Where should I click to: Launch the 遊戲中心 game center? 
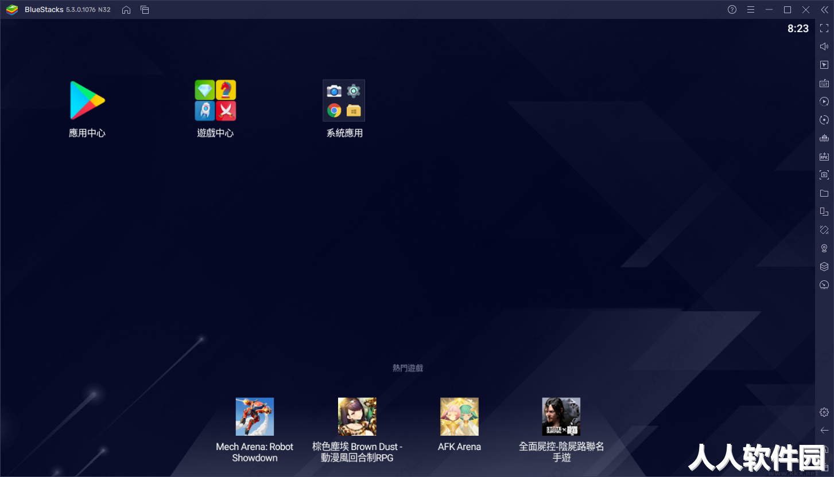tap(215, 100)
